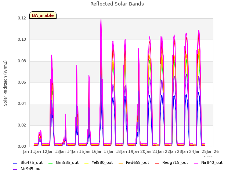Click the yellow Yel580_out legend color marker
Image resolution: width=235 pixels, height=176 pixels.
[x=87, y=163]
